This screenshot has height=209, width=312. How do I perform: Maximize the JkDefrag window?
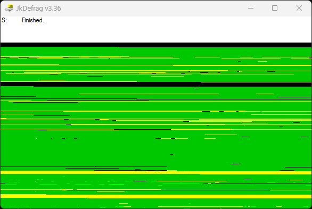(x=275, y=8)
